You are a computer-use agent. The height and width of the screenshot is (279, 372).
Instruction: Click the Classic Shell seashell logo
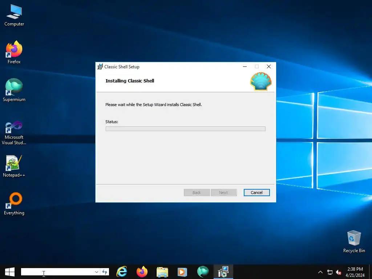261,81
